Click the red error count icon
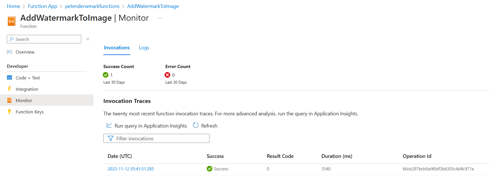The height and width of the screenshot is (180, 489). point(167,75)
